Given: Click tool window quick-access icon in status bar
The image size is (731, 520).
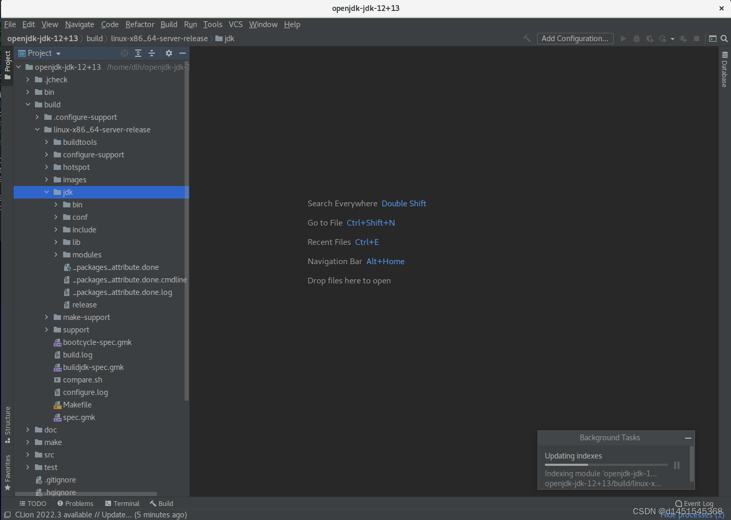Looking at the screenshot, I should pos(7,515).
